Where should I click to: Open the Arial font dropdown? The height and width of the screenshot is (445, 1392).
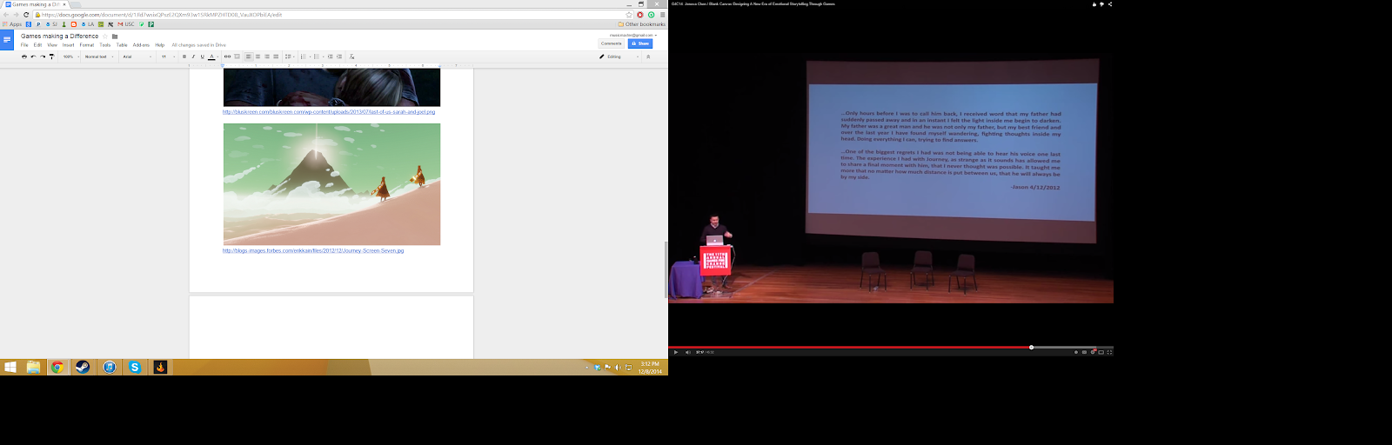pos(137,56)
